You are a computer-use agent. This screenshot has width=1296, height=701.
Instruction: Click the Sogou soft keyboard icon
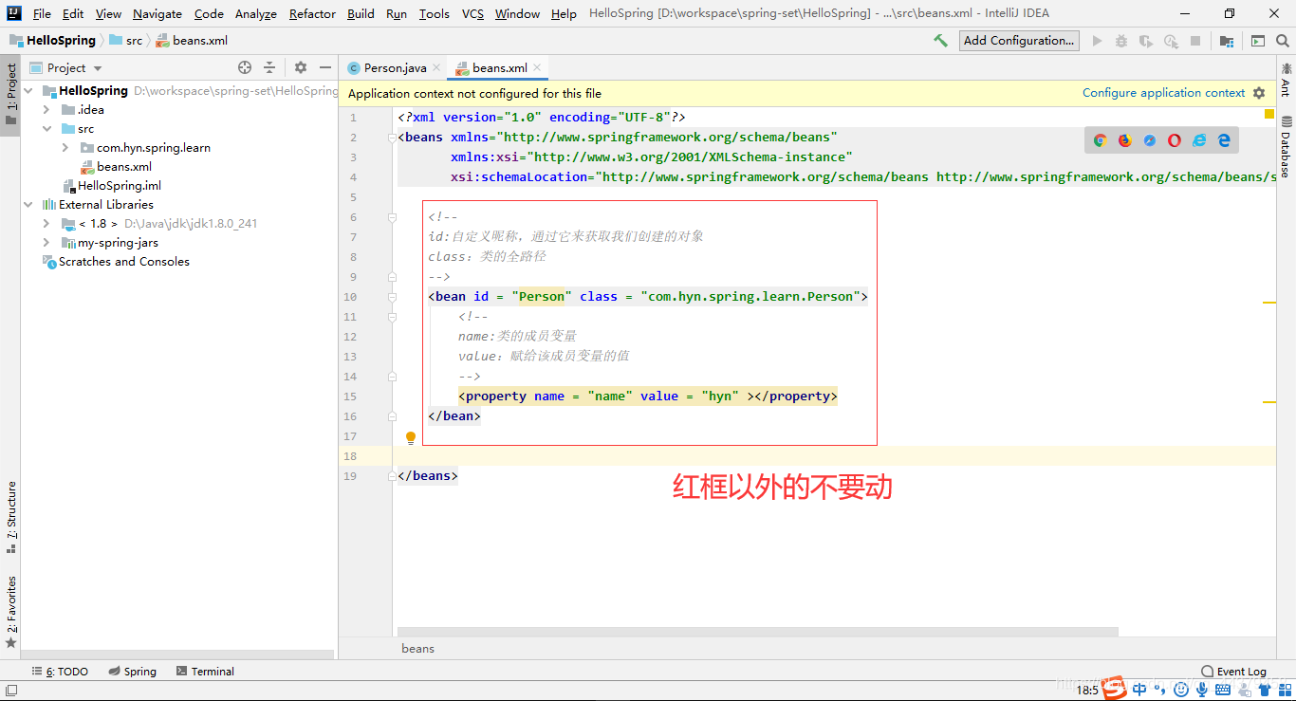[1224, 690]
